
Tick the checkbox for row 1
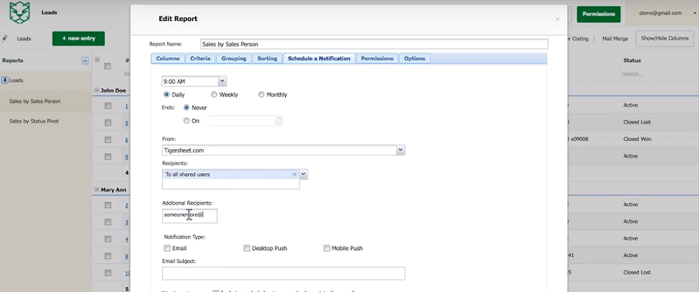click(x=108, y=106)
